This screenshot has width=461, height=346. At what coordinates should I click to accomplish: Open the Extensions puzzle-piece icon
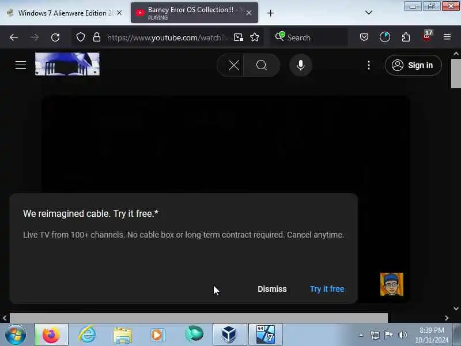[406, 37]
